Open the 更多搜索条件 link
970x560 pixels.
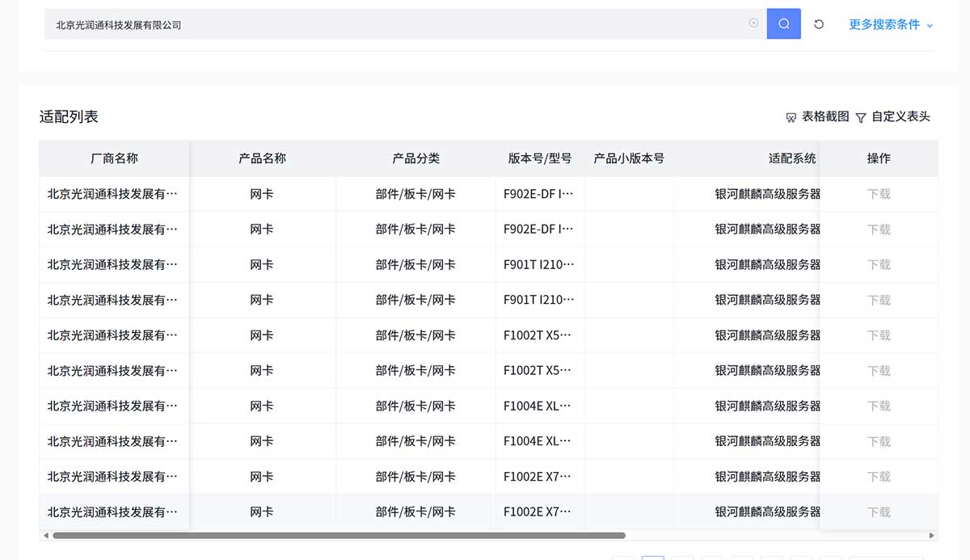click(884, 24)
